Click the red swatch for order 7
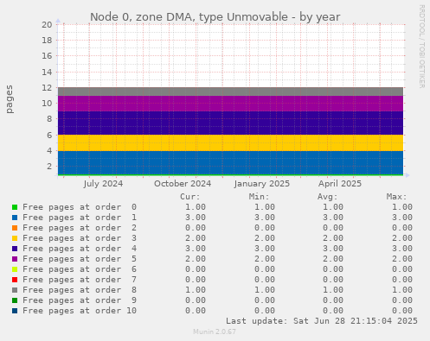This screenshot has height=341, width=430. coord(15,280)
